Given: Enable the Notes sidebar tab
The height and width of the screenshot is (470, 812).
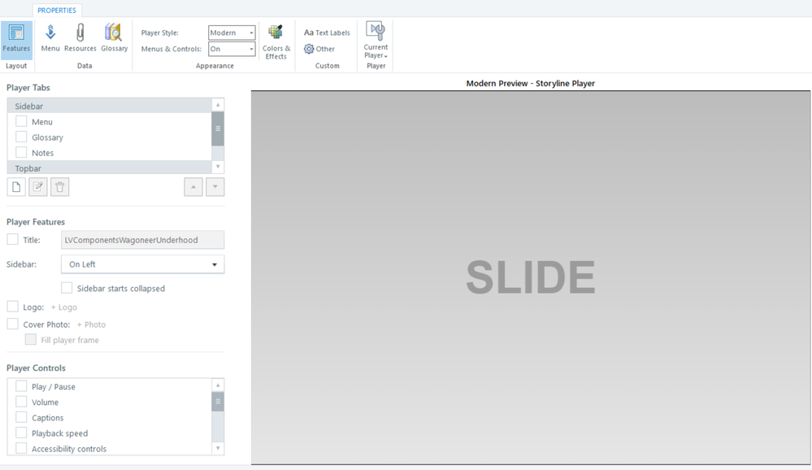Looking at the screenshot, I should click(21, 152).
